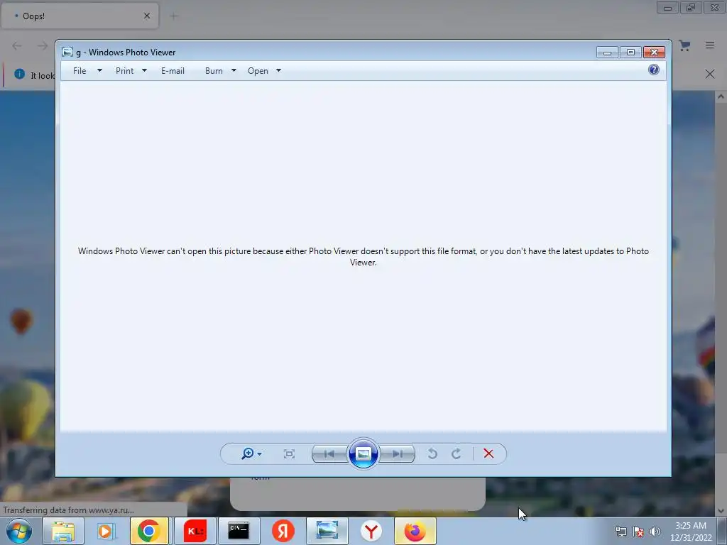This screenshot has height=545, width=727.
Task: Maximize the Windows Photo Viewer window
Action: click(x=630, y=53)
